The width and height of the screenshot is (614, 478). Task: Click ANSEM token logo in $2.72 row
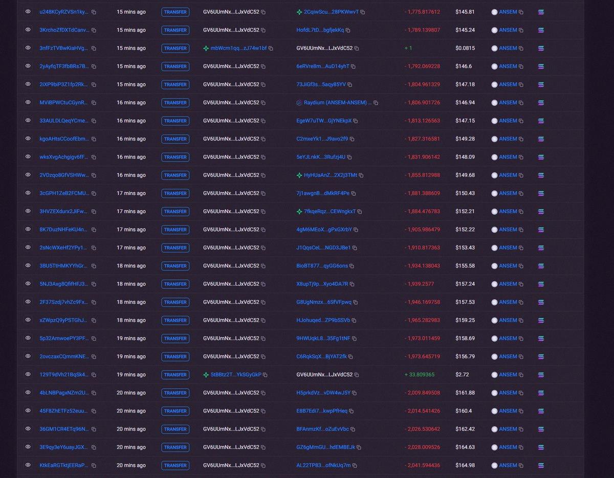point(494,375)
